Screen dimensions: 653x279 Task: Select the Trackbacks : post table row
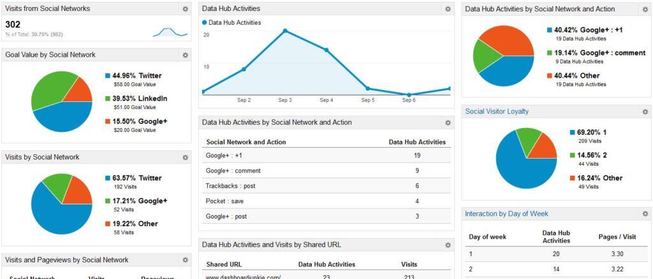click(x=326, y=186)
